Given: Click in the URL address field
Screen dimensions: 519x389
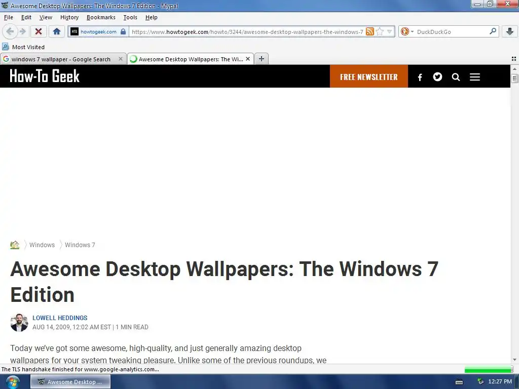Looking at the screenshot, I should pyautogui.click(x=247, y=31).
